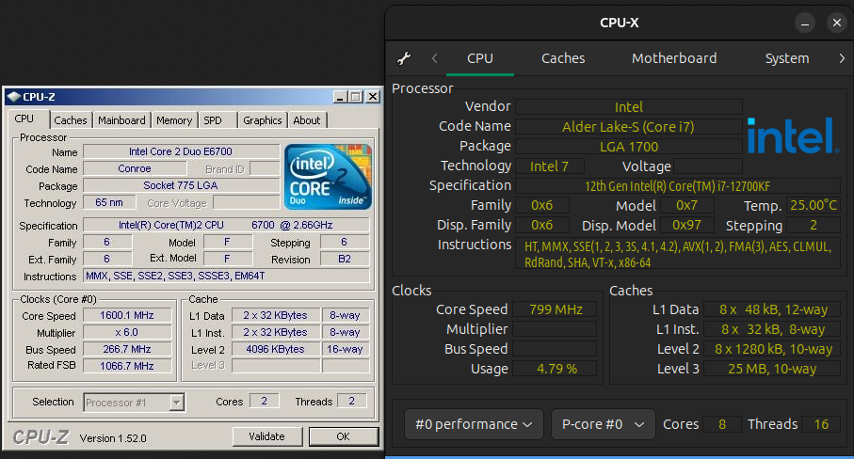Image resolution: width=854 pixels, height=459 pixels.
Task: Click the OK button in CPU-Z
Action: pyautogui.click(x=343, y=436)
